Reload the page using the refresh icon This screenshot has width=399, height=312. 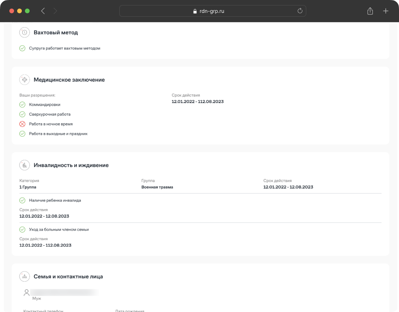tap(300, 11)
